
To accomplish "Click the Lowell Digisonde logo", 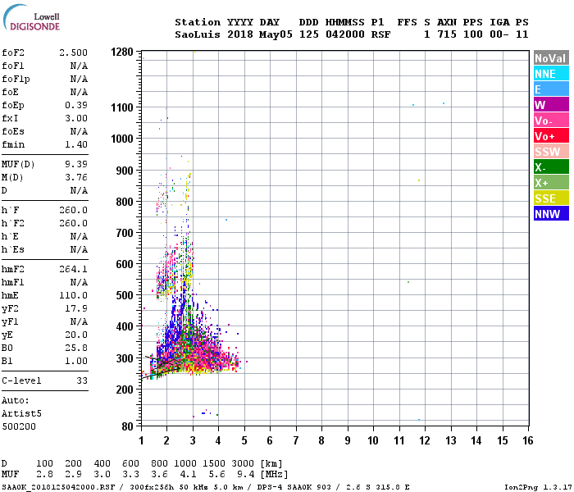I will (x=31, y=18).
